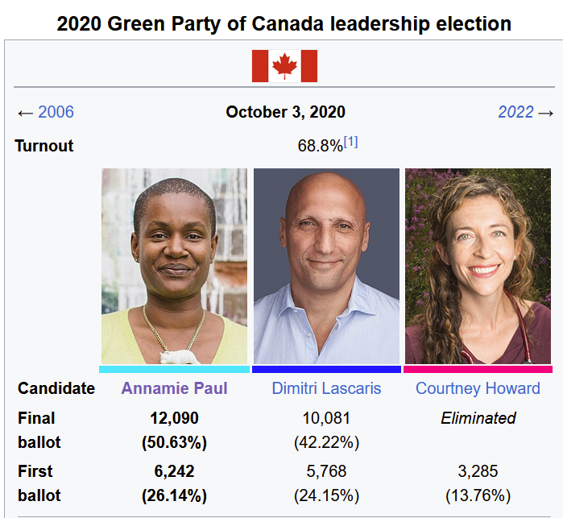The image size is (563, 518).
Task: Click the turnout reference [1] citation
Action: click(x=350, y=143)
